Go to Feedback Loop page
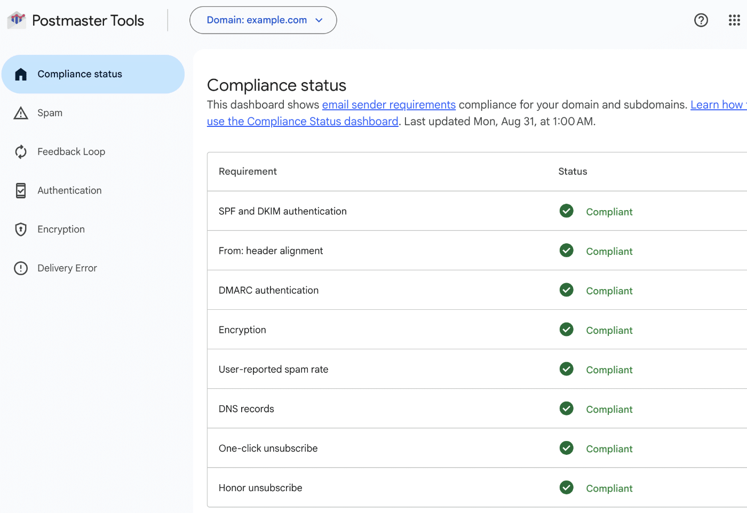Screen dimensions: 747x513 coord(71,152)
